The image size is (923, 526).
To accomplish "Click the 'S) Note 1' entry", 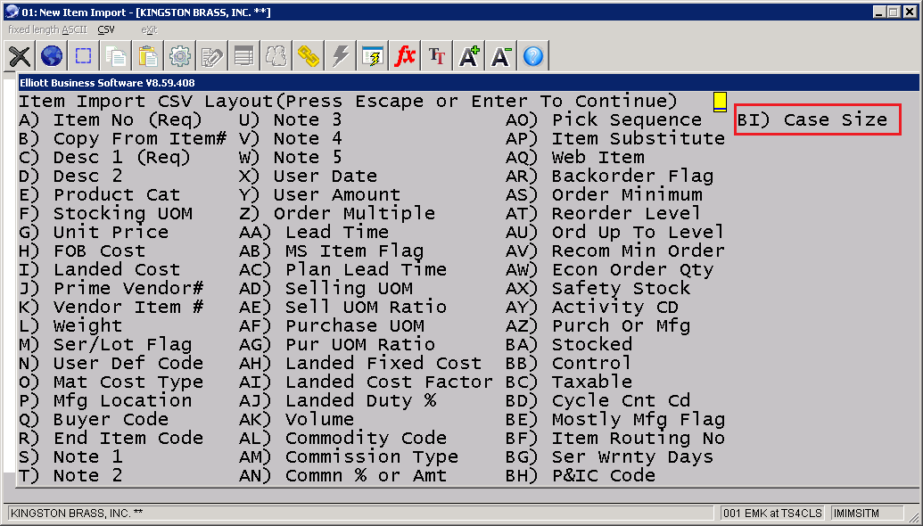I will point(70,457).
